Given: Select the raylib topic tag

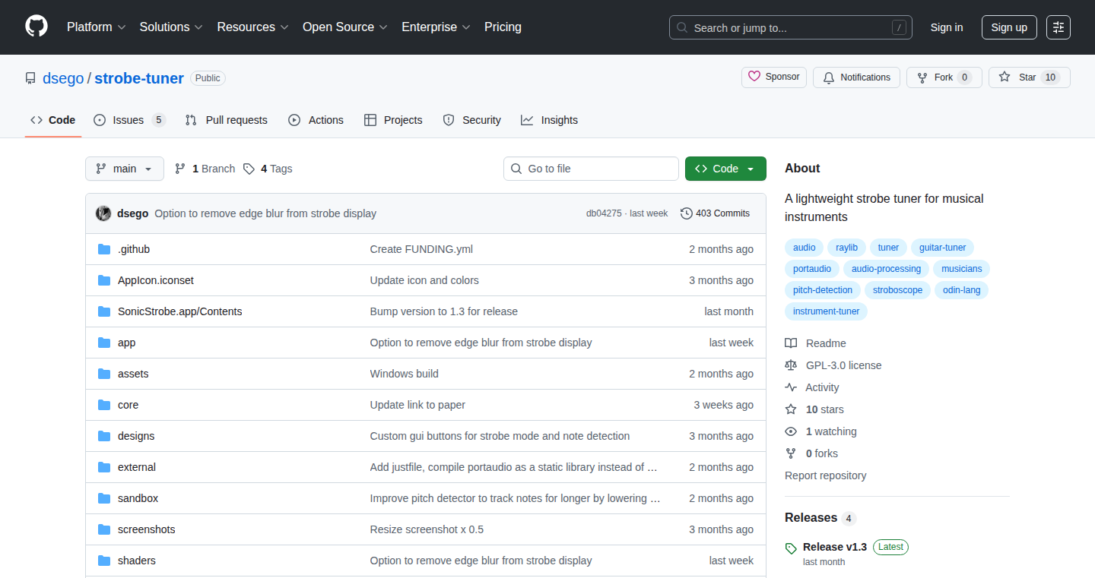Looking at the screenshot, I should tap(847, 248).
